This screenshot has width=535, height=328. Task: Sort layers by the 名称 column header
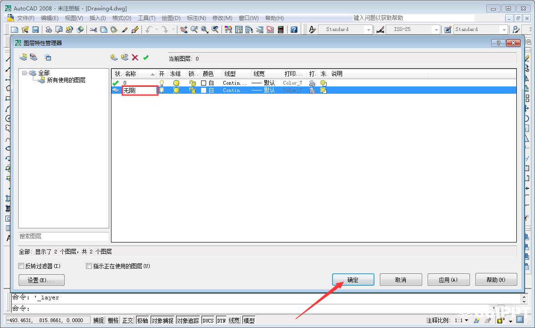click(x=139, y=74)
